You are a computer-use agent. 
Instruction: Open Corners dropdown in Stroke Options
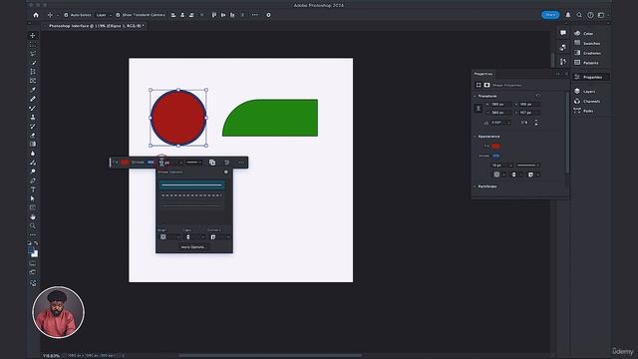[x=219, y=237]
